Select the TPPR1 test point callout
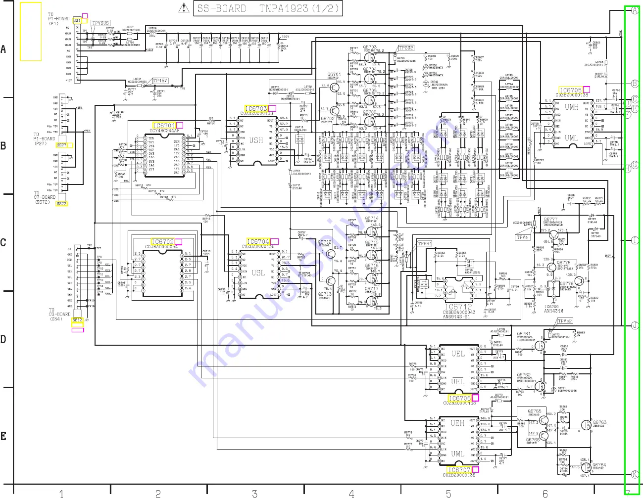The width and height of the screenshot is (643, 498). 425,244
